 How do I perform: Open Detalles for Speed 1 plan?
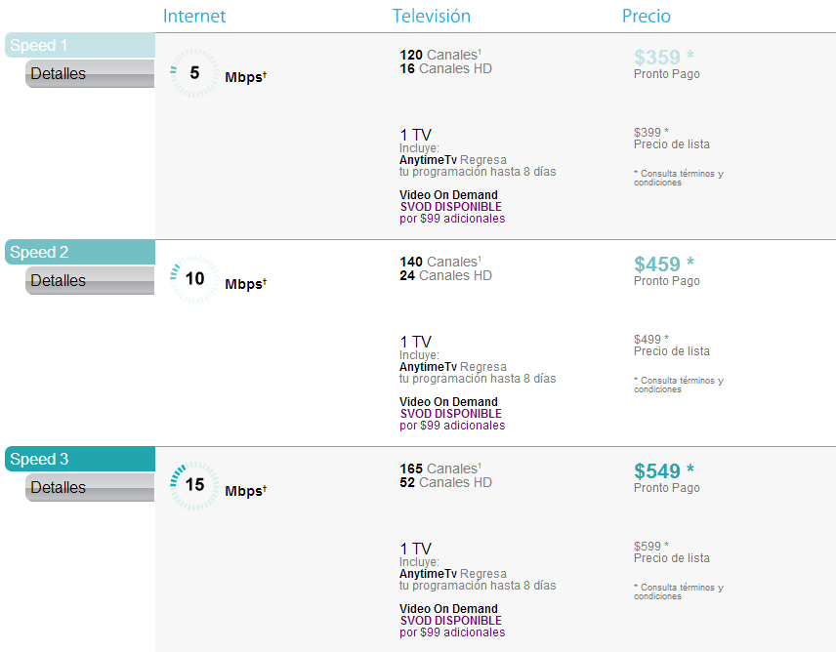pos(90,74)
